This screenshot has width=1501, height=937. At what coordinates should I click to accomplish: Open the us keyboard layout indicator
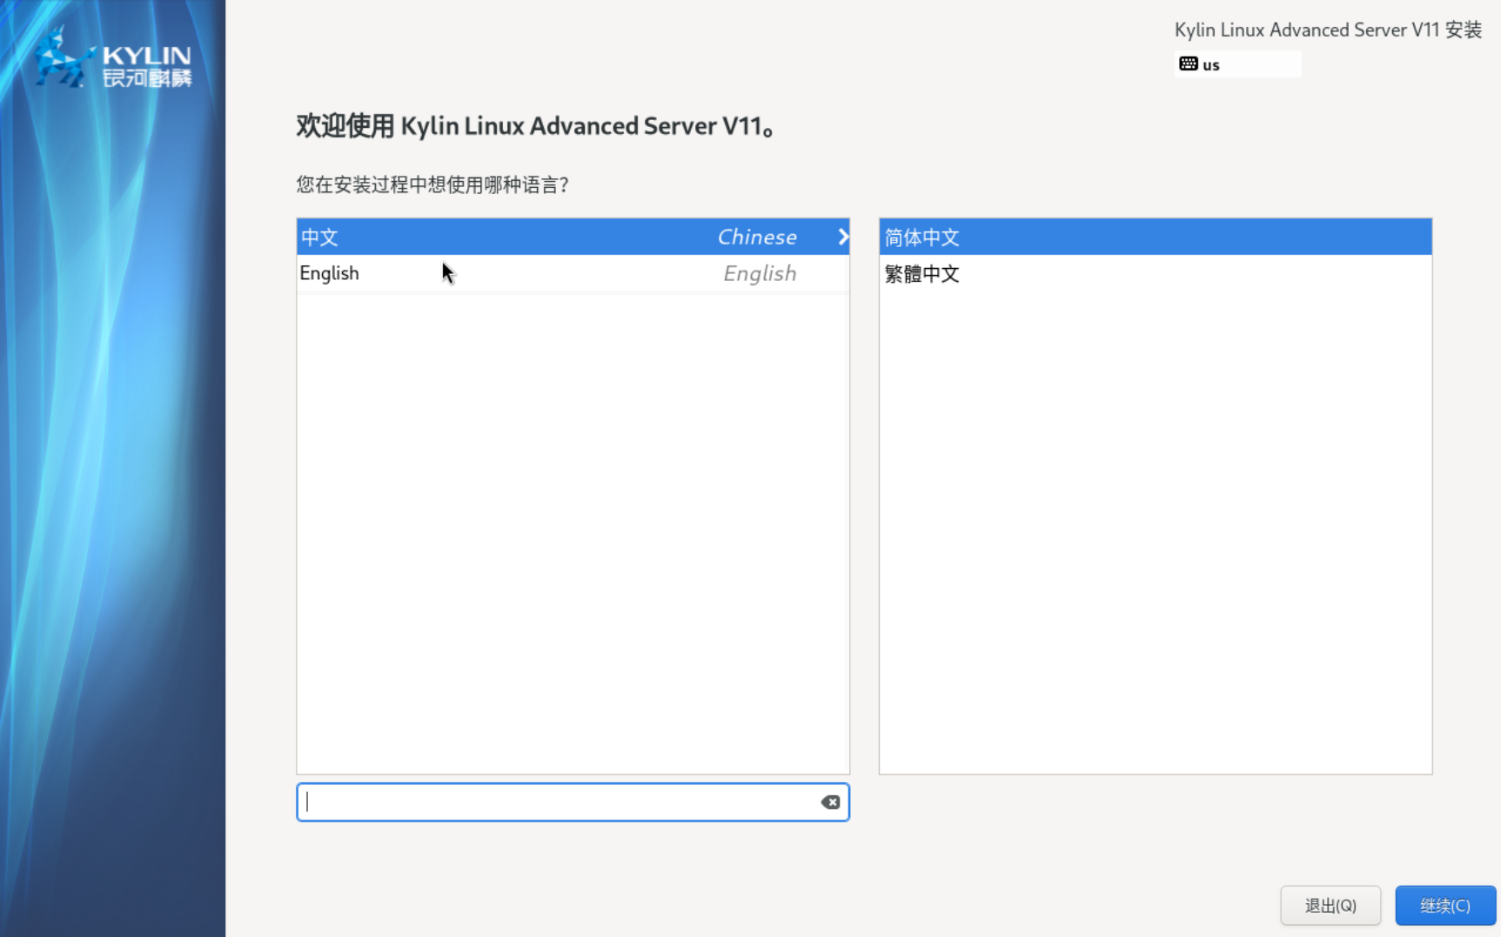1237,64
